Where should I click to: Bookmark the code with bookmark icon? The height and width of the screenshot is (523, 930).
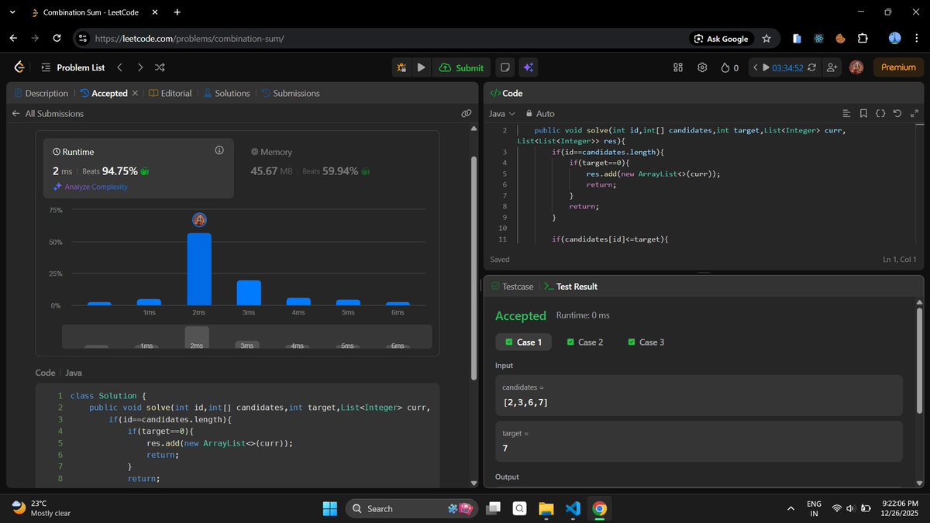[863, 113]
